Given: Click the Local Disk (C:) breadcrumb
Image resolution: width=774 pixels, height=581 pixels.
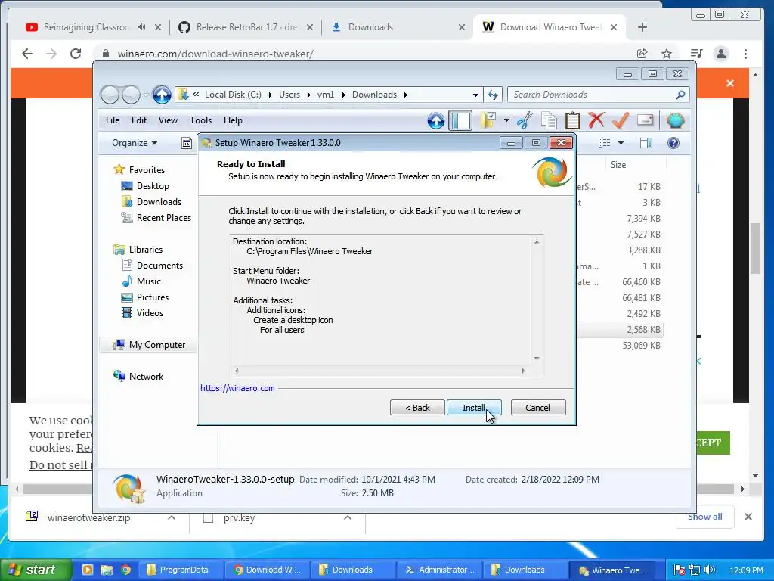Looking at the screenshot, I should pos(233,95).
